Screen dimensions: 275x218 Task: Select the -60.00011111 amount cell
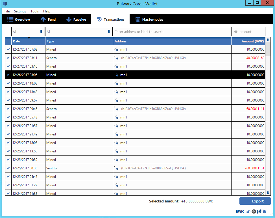pyautogui.click(x=248, y=109)
